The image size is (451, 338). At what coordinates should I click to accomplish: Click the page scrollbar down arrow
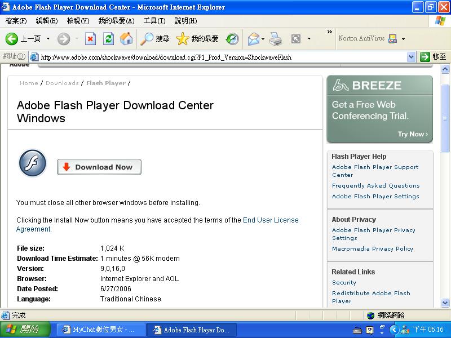[445, 303]
